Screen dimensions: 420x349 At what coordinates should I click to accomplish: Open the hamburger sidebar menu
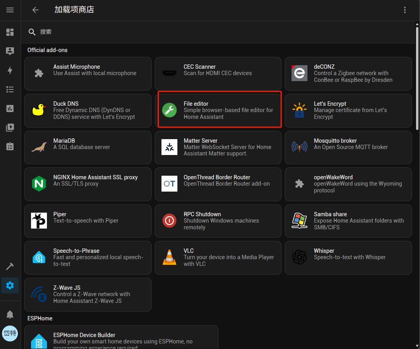pos(10,10)
